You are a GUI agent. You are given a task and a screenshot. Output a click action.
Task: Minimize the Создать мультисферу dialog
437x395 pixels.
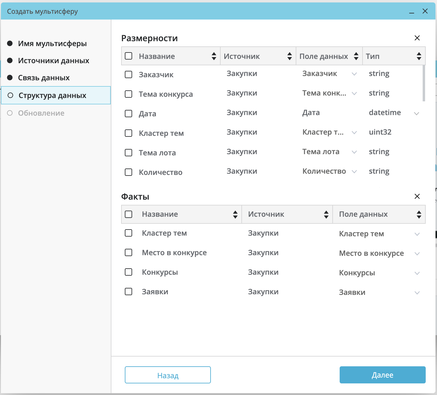point(411,12)
